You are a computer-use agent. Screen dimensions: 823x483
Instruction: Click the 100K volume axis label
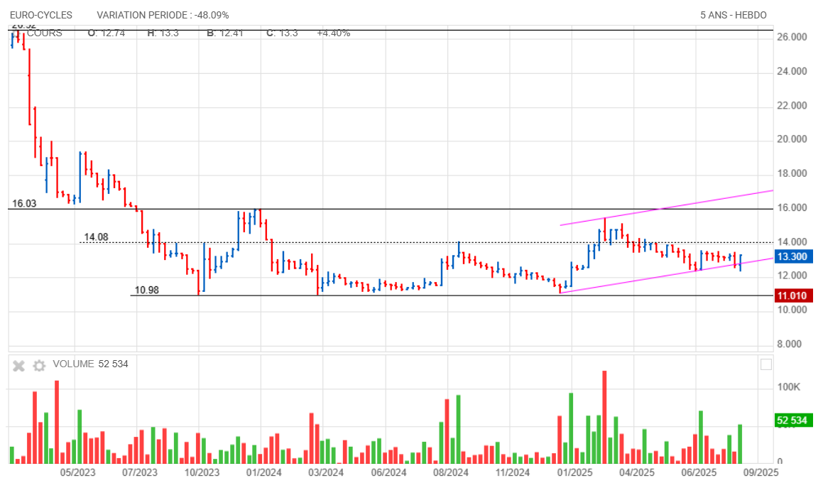pos(790,388)
